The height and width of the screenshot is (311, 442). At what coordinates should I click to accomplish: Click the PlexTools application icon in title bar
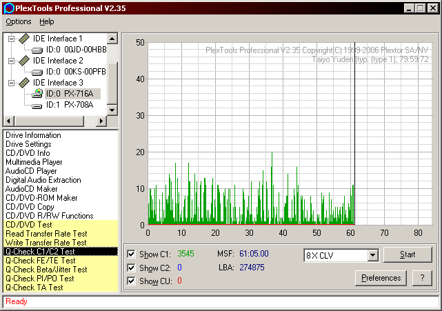coord(9,8)
